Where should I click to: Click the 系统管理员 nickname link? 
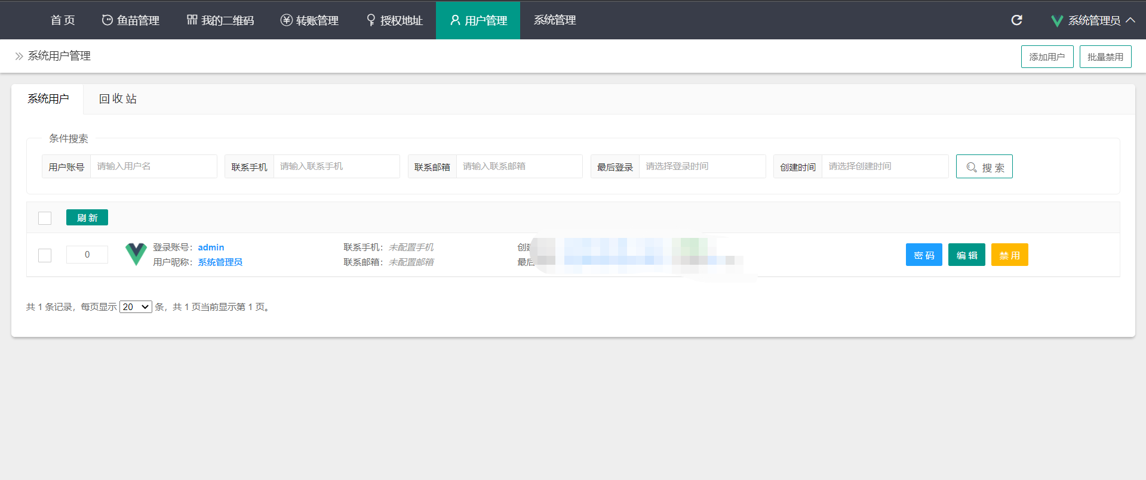[220, 262]
